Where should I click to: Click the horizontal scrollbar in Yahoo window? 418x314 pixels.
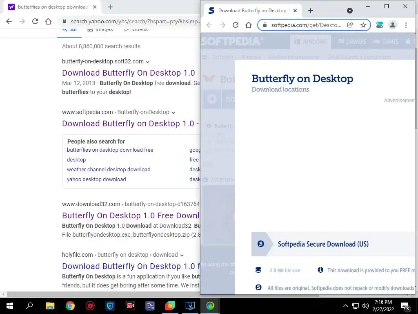point(162,294)
